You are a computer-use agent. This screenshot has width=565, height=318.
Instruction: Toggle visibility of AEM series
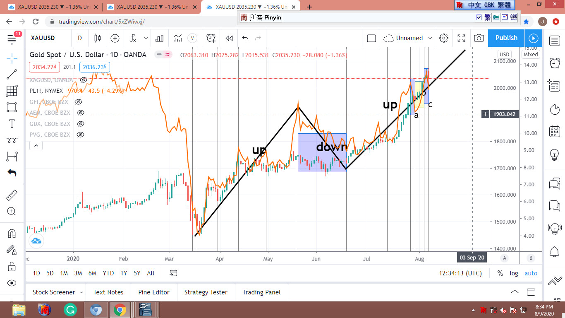pyautogui.click(x=81, y=113)
